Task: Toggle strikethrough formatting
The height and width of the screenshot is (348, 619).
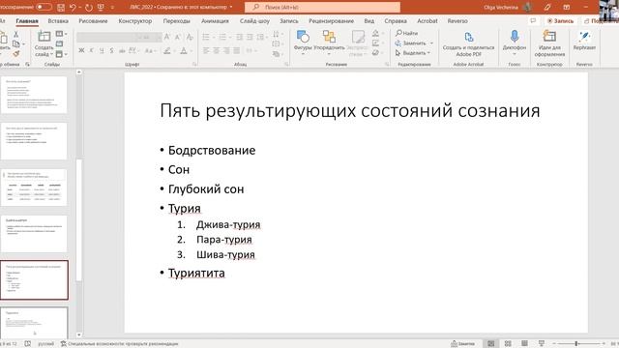Action: click(122, 50)
